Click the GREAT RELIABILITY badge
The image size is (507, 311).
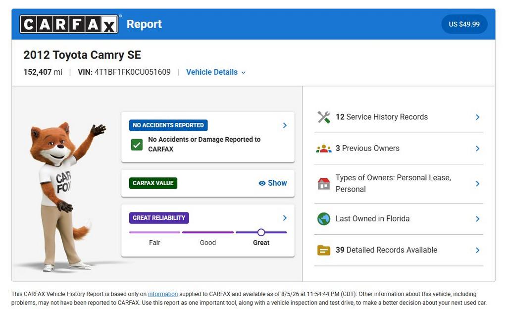coord(159,218)
